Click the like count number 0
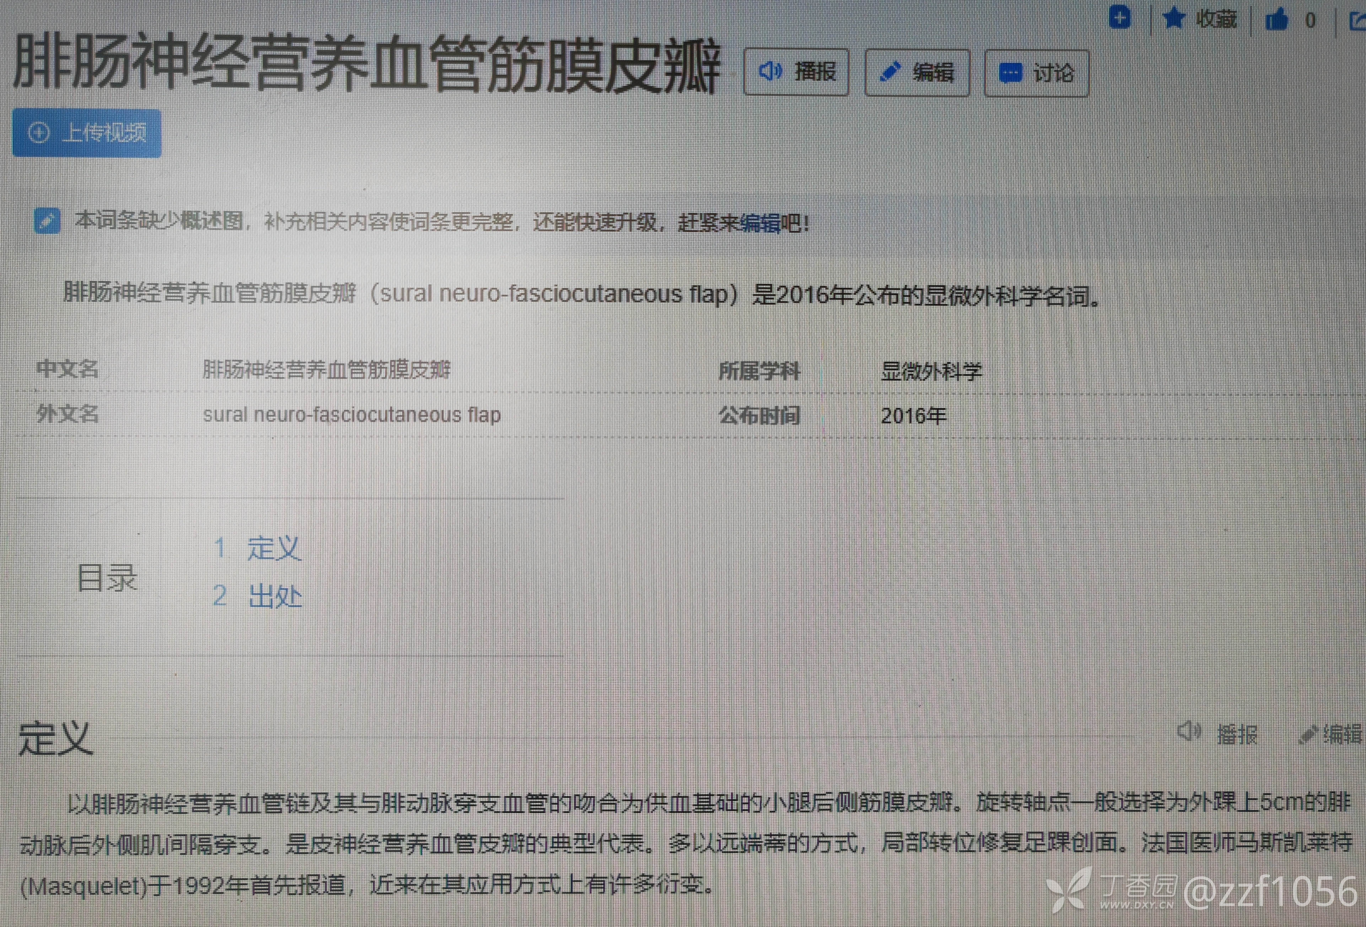Screen dimensions: 1366x927 coord(1310,21)
